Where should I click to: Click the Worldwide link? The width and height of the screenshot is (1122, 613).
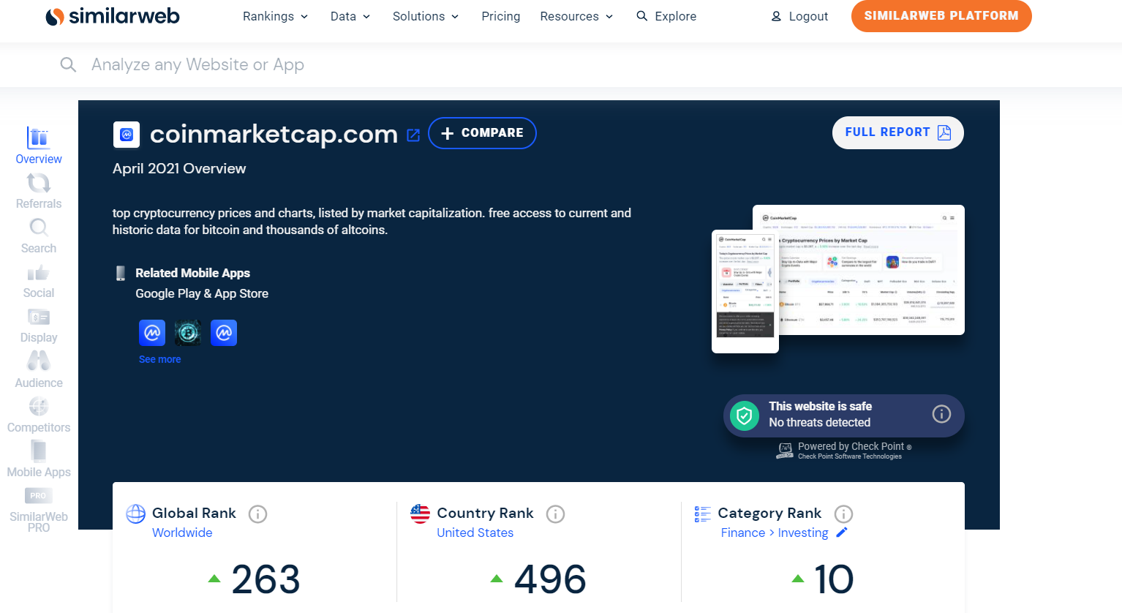pos(182,533)
